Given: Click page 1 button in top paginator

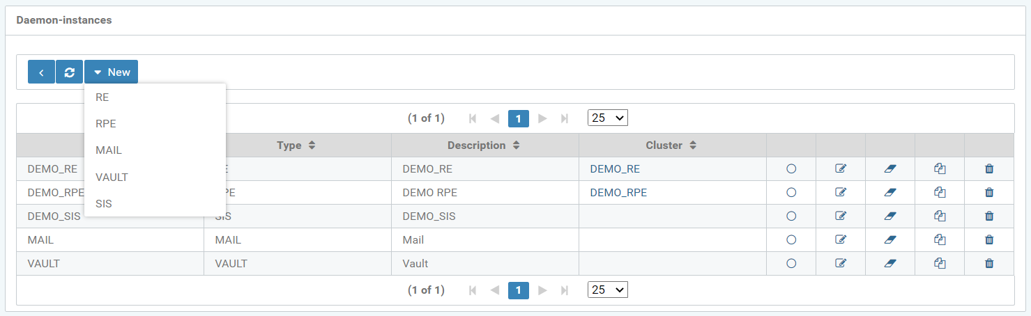Looking at the screenshot, I should pyautogui.click(x=519, y=118).
